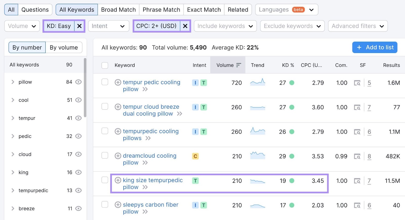Toggle eye icon for pillow group
The image size is (405, 220).
[78, 82]
